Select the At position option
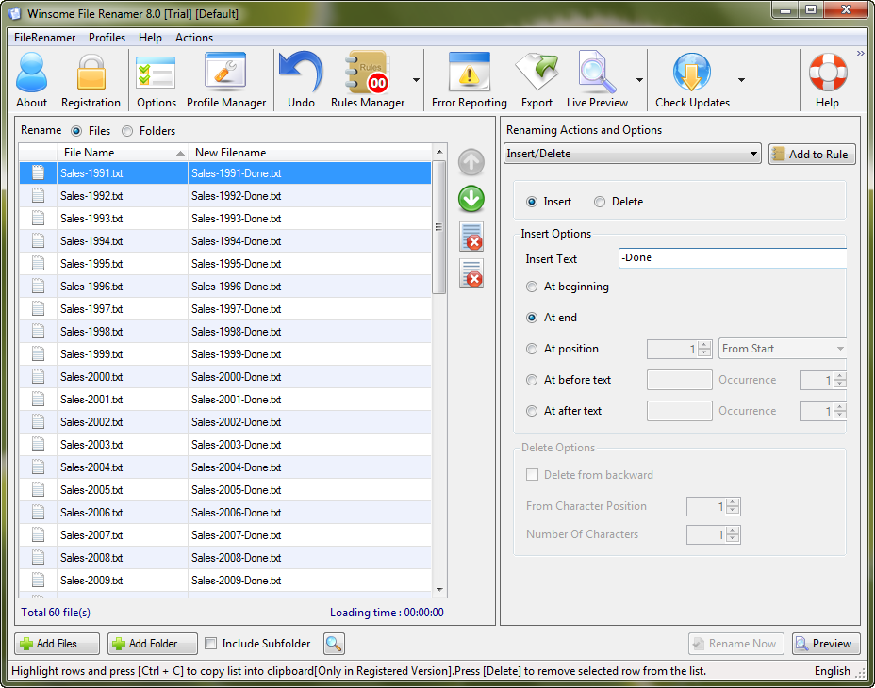The image size is (875, 688). pos(532,349)
